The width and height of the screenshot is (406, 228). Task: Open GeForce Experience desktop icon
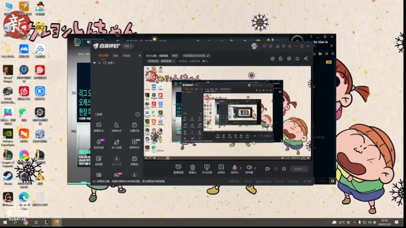[8, 137]
